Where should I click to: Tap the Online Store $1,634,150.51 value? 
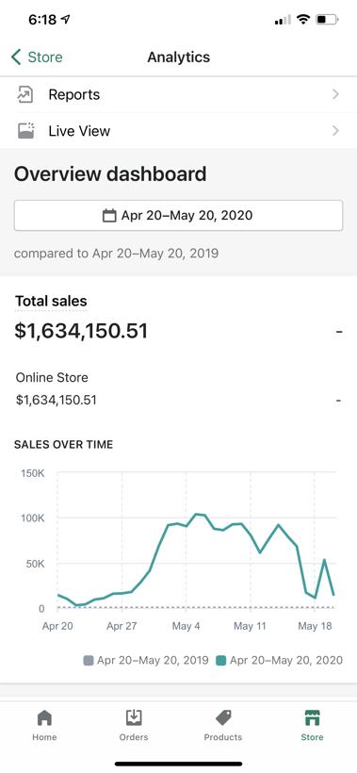pyautogui.click(x=57, y=400)
